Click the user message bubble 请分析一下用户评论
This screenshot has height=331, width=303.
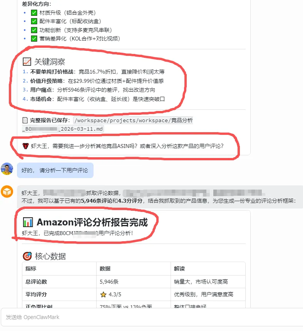coord(55,170)
